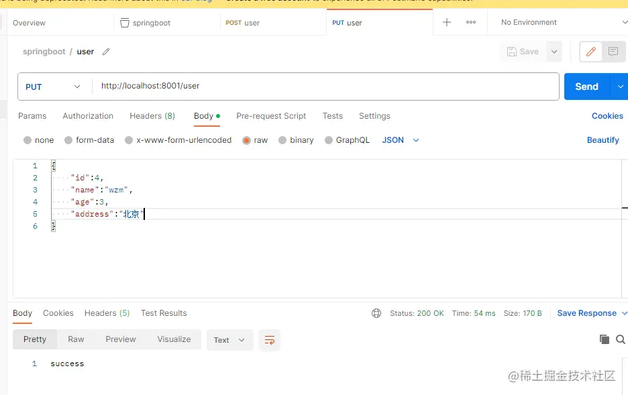
Task: Click the success response text
Action: coord(67,363)
